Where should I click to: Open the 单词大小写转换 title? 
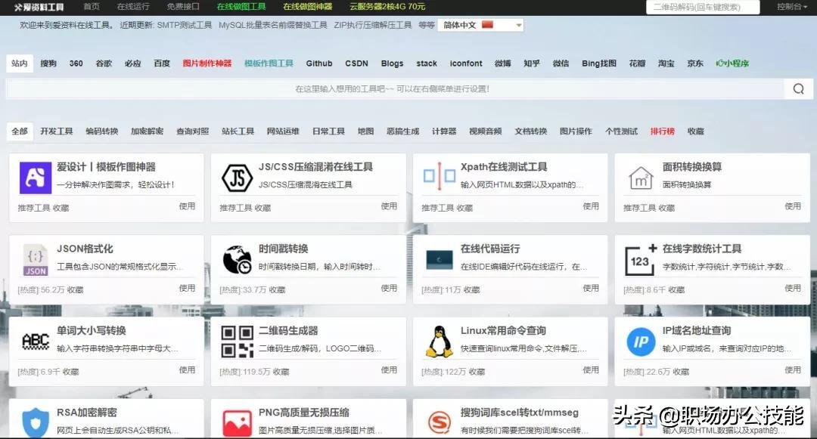pos(92,330)
